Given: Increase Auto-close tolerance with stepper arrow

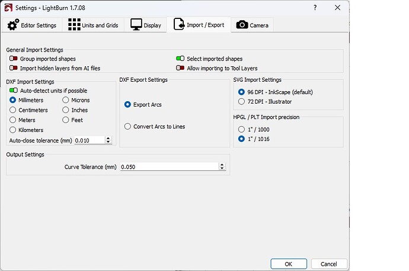Looking at the screenshot, I should [108, 138].
